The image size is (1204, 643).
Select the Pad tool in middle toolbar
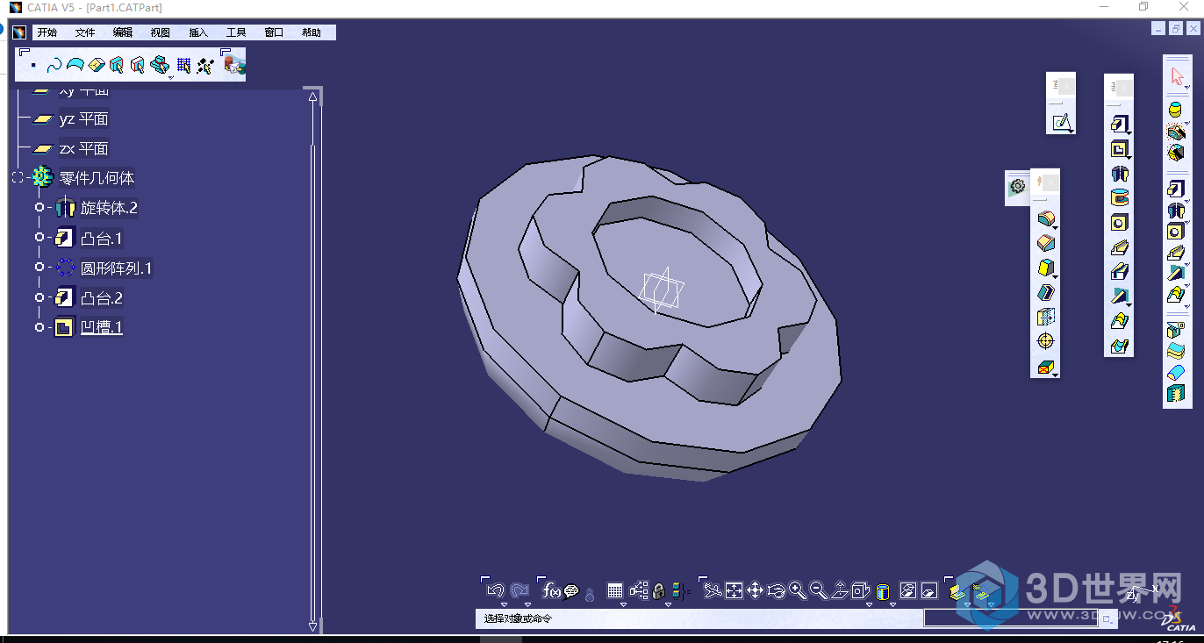1119,125
